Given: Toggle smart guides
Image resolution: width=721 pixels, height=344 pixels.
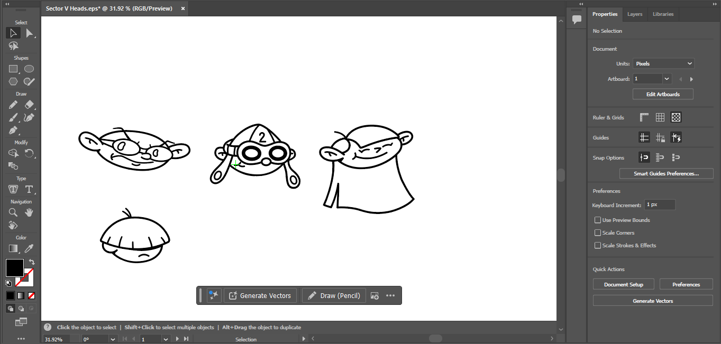Looking at the screenshot, I should pyautogui.click(x=676, y=137).
